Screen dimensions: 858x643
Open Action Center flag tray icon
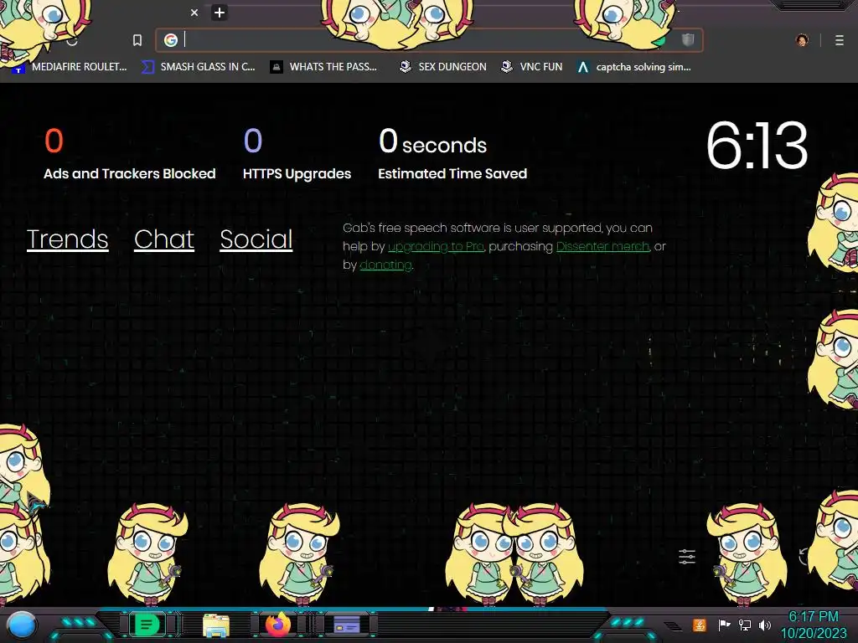point(724,625)
